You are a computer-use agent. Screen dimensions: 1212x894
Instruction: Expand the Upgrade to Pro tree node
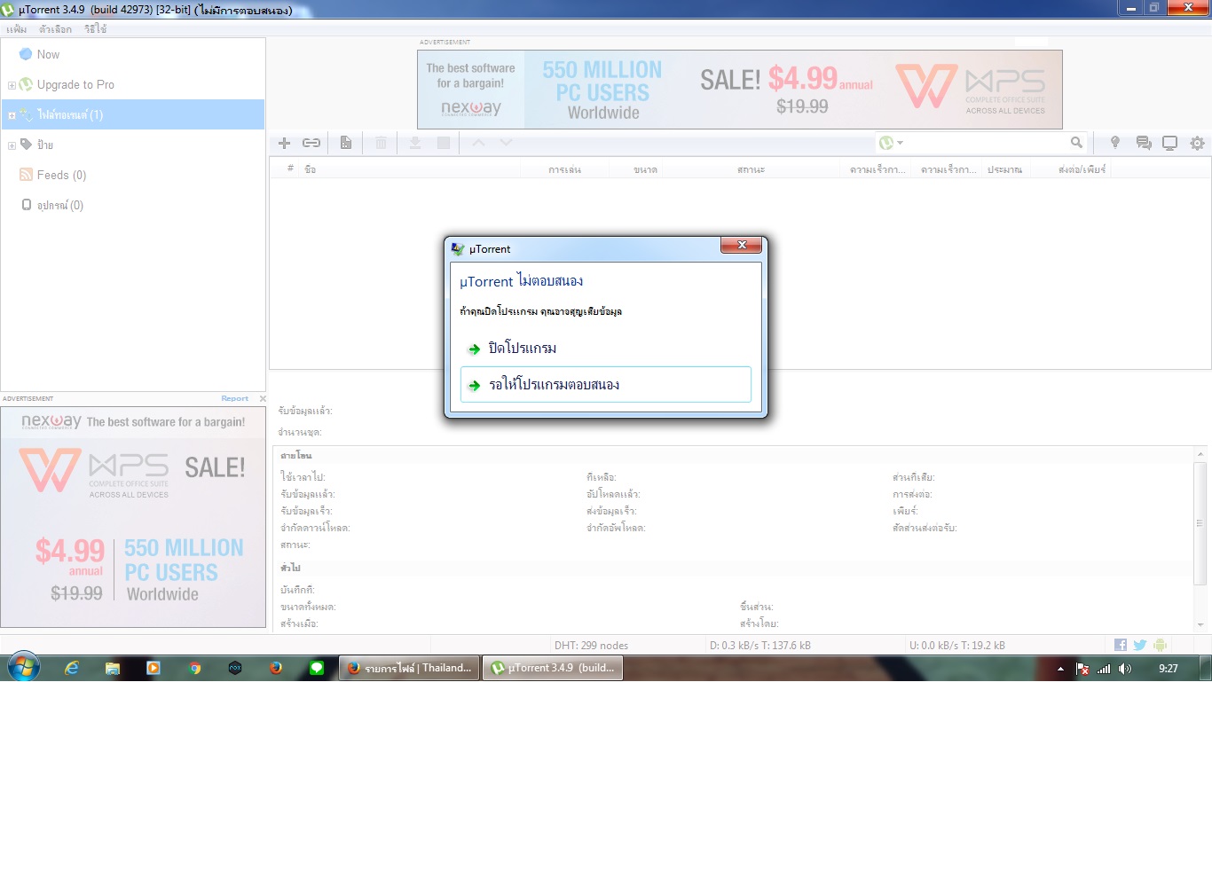(x=12, y=85)
